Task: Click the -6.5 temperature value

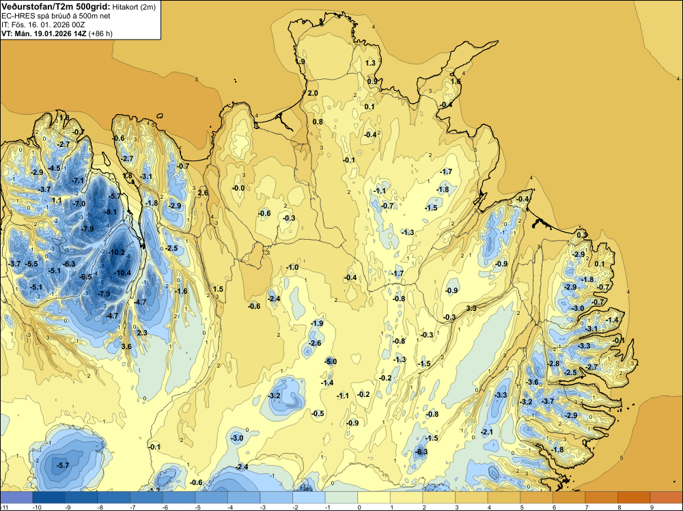Action: pos(85,277)
